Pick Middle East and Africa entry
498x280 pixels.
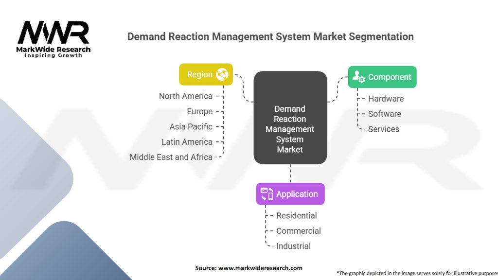pyautogui.click(x=171, y=157)
